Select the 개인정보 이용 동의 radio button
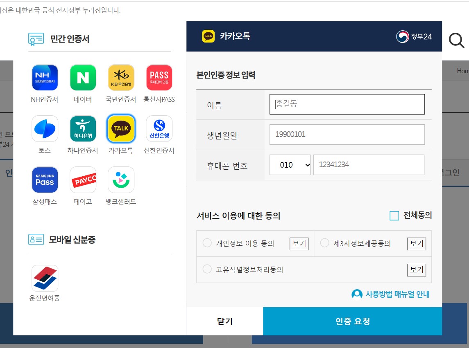The height and width of the screenshot is (348, 469). click(207, 243)
